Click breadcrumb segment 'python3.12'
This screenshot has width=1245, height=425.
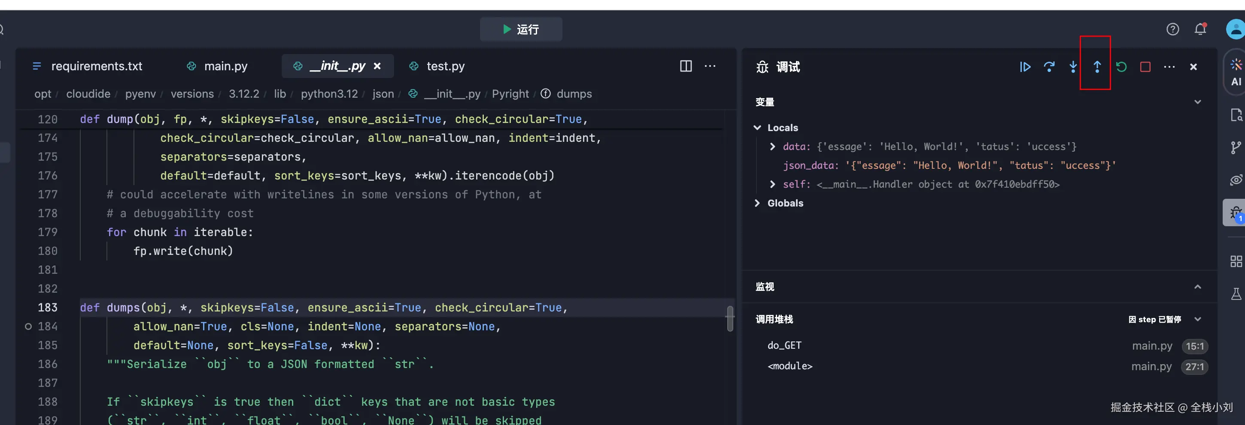click(x=329, y=94)
